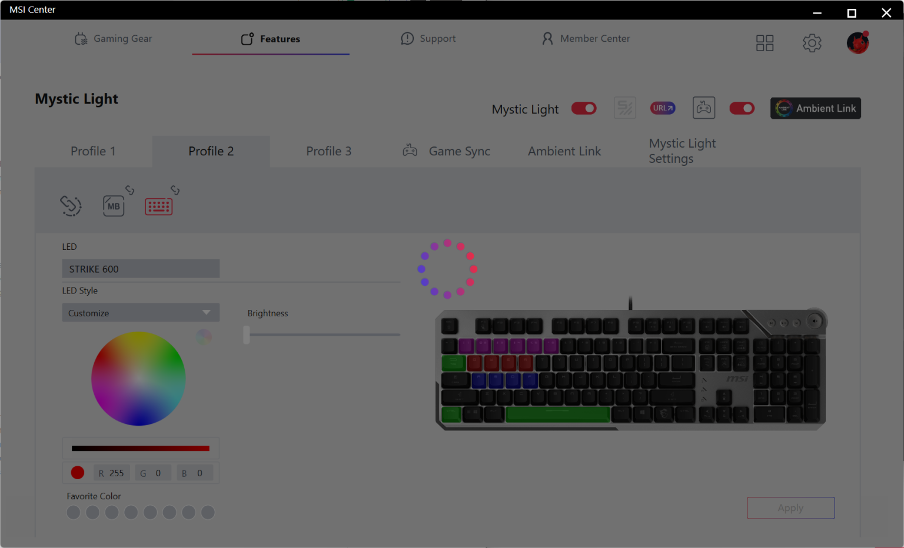Maximize the MSI Center window

(x=852, y=13)
